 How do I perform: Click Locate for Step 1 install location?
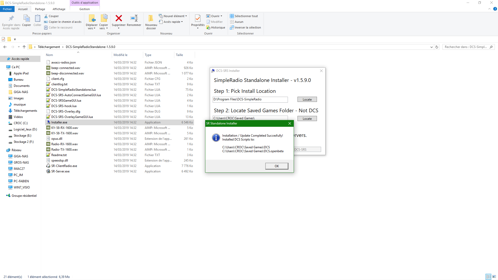pos(307,100)
